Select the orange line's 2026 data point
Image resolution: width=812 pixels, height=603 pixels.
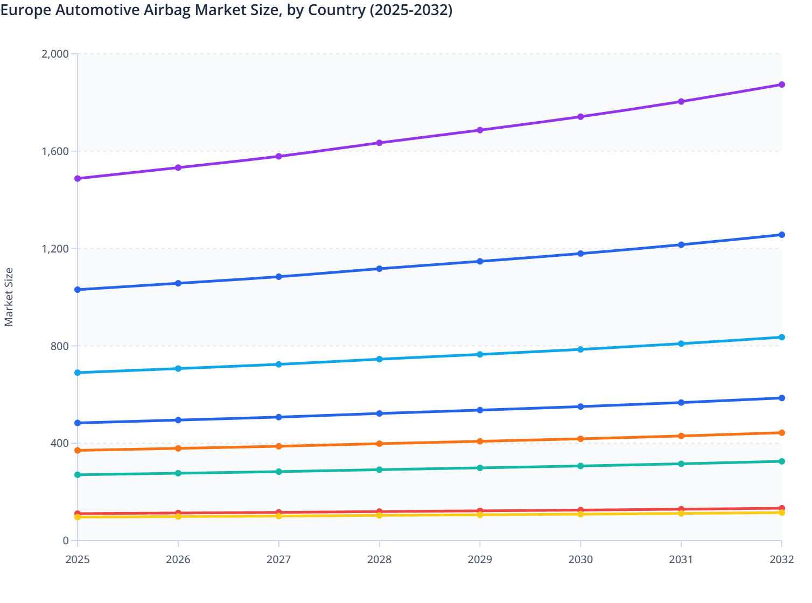coord(178,448)
